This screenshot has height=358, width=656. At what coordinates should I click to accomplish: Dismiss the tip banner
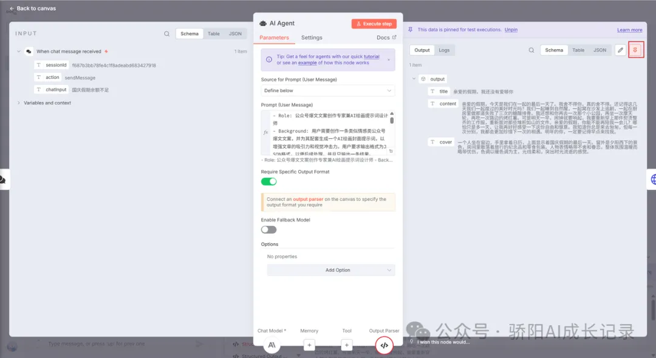[x=389, y=59]
